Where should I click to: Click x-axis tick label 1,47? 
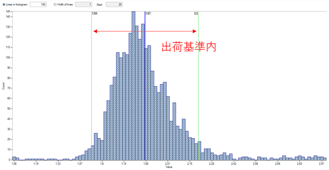click(x=80, y=163)
